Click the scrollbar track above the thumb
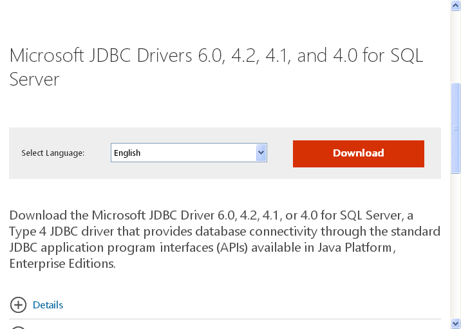Viewport: 461px width, 329px height. 455,47
